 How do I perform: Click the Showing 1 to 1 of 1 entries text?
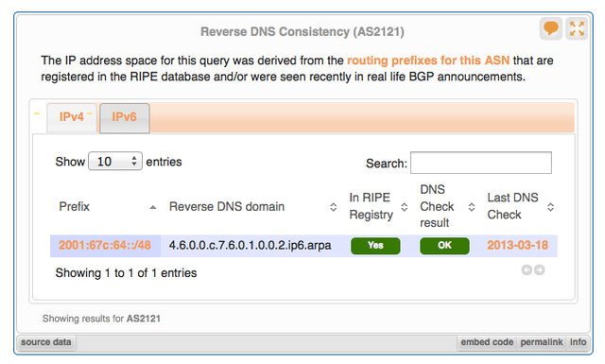pyautogui.click(x=126, y=273)
